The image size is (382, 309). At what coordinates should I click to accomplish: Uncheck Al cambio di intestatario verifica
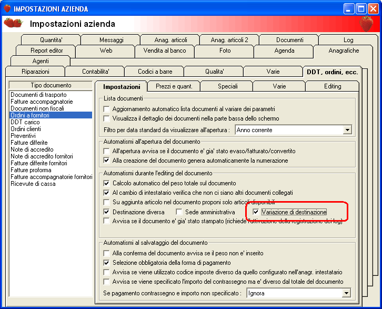click(x=106, y=193)
